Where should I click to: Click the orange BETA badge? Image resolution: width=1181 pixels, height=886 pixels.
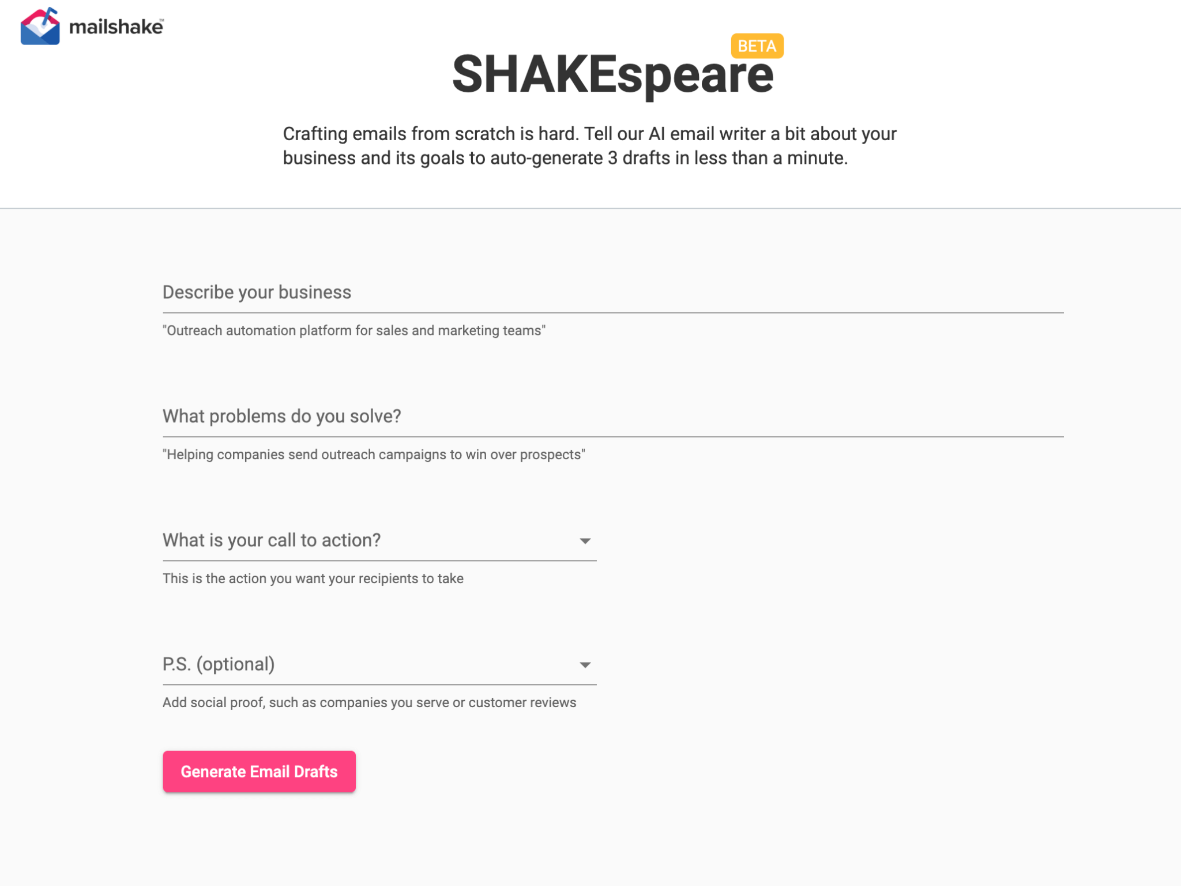[757, 46]
